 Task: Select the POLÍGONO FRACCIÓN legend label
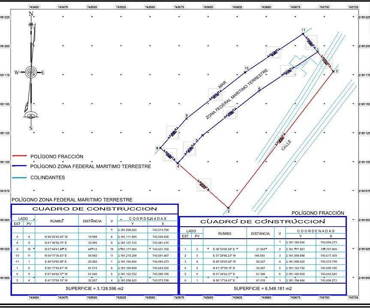coord(57,157)
